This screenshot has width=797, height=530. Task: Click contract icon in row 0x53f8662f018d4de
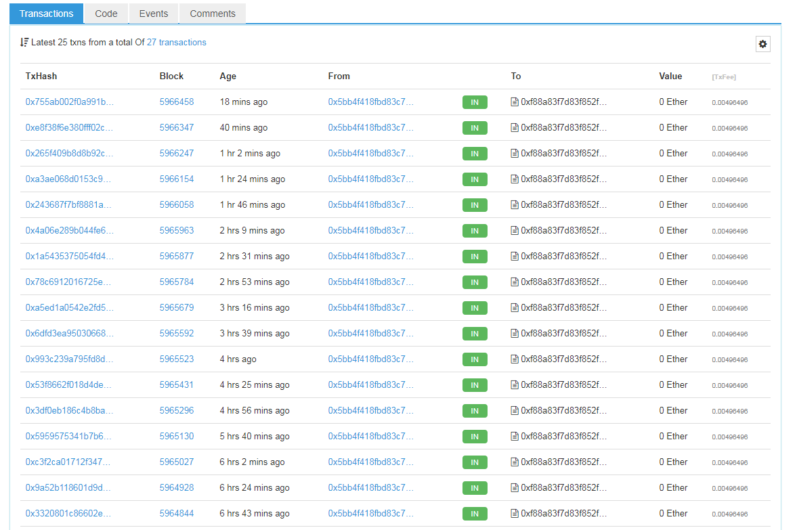click(515, 384)
